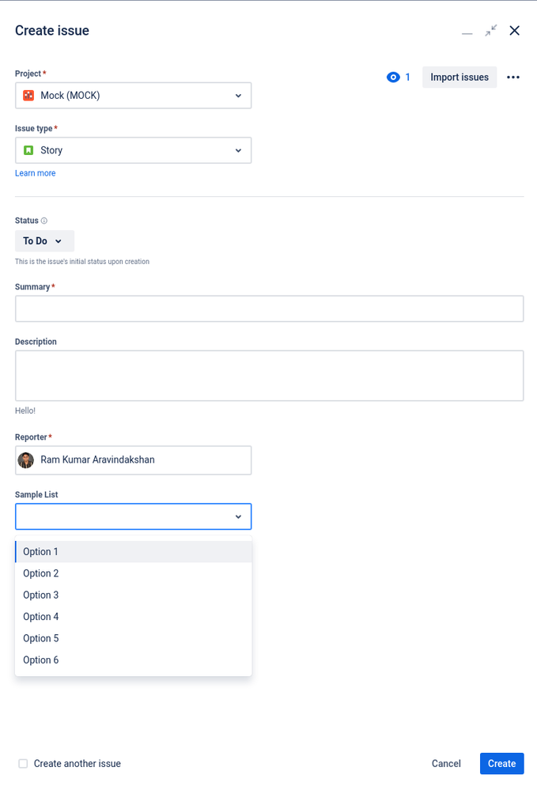The height and width of the screenshot is (790, 537).
Task: Click into the Summary input field
Action: coord(270,308)
